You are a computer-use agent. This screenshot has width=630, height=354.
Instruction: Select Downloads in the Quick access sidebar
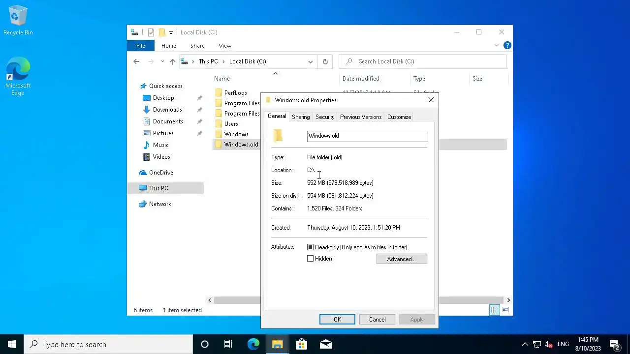[167, 110]
